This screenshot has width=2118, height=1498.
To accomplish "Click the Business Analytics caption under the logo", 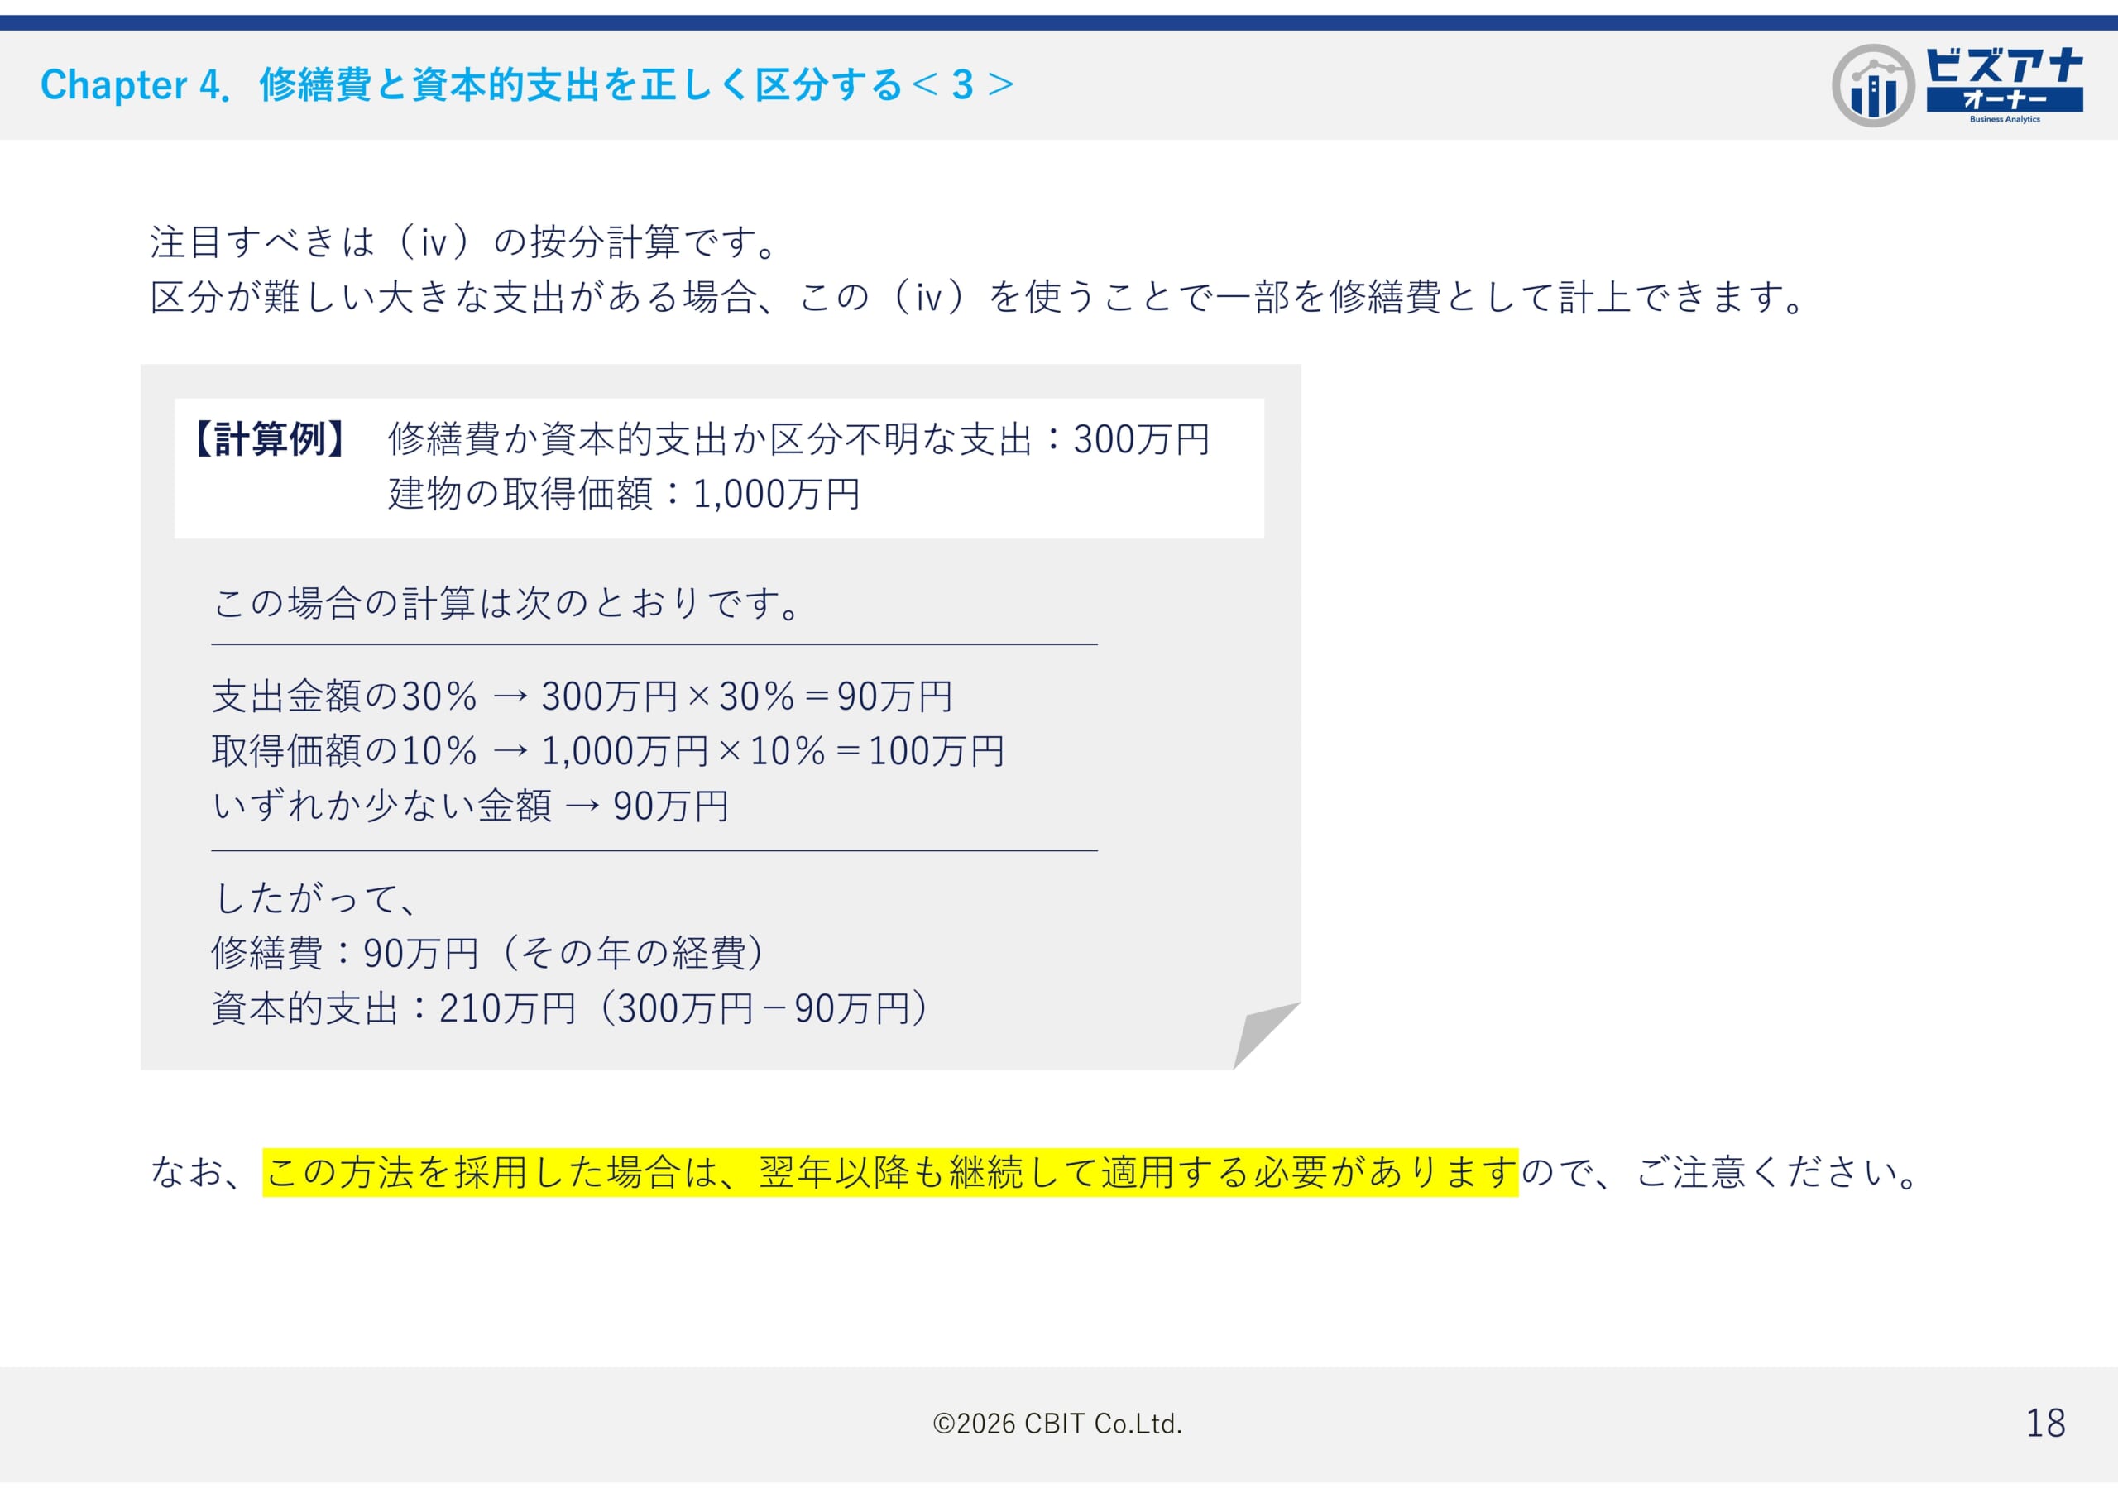I will tap(2005, 119).
